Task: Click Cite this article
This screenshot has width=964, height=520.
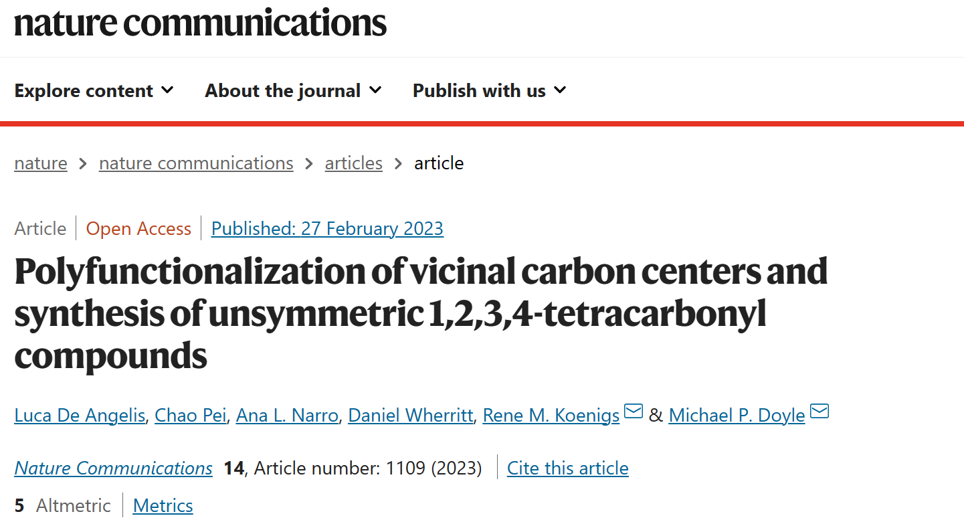Action: (568, 468)
